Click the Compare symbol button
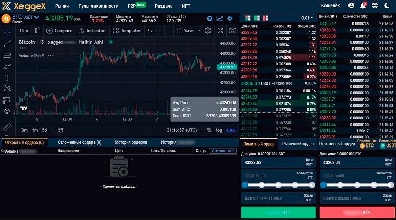The height and width of the screenshot is (220, 396). (59, 31)
